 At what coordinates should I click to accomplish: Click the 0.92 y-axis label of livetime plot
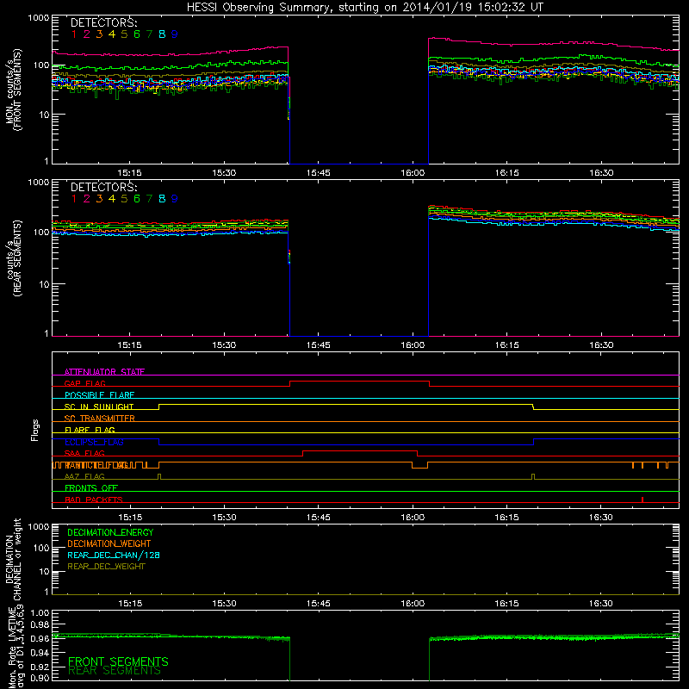40,665
